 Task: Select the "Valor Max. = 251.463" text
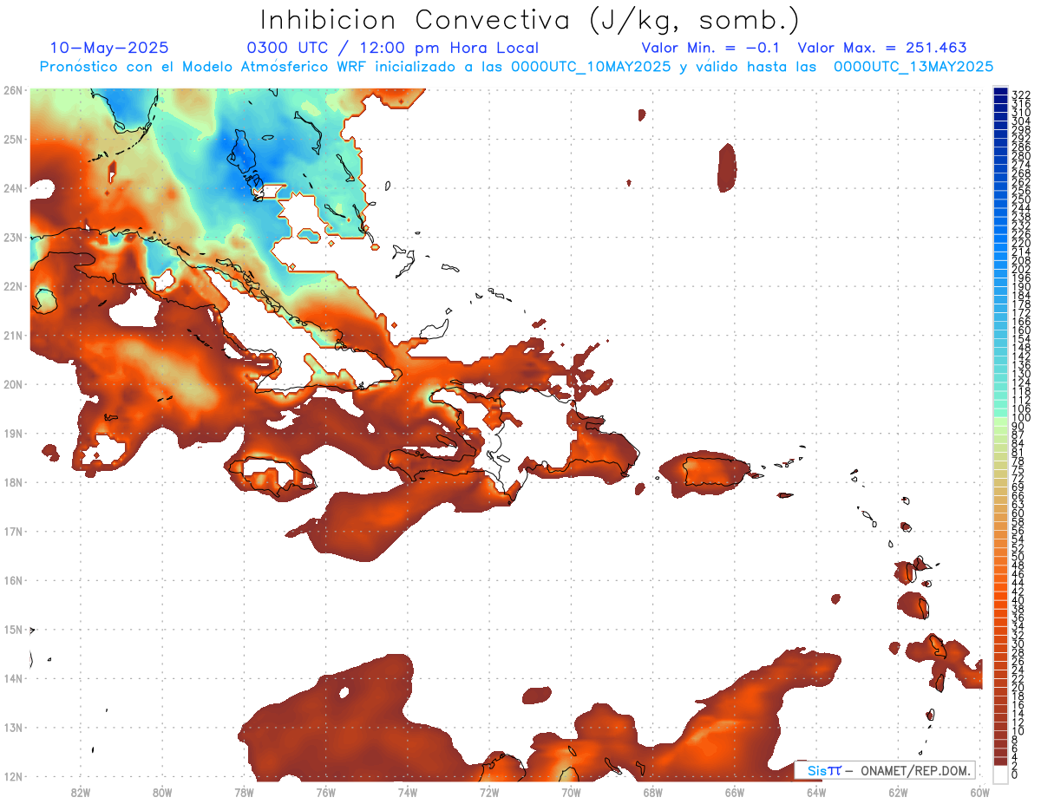click(882, 48)
